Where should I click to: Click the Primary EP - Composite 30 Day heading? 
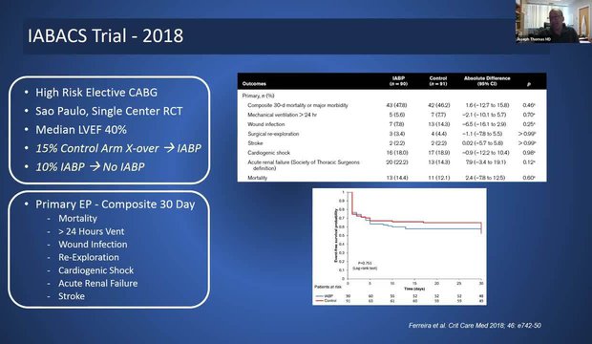pos(116,204)
